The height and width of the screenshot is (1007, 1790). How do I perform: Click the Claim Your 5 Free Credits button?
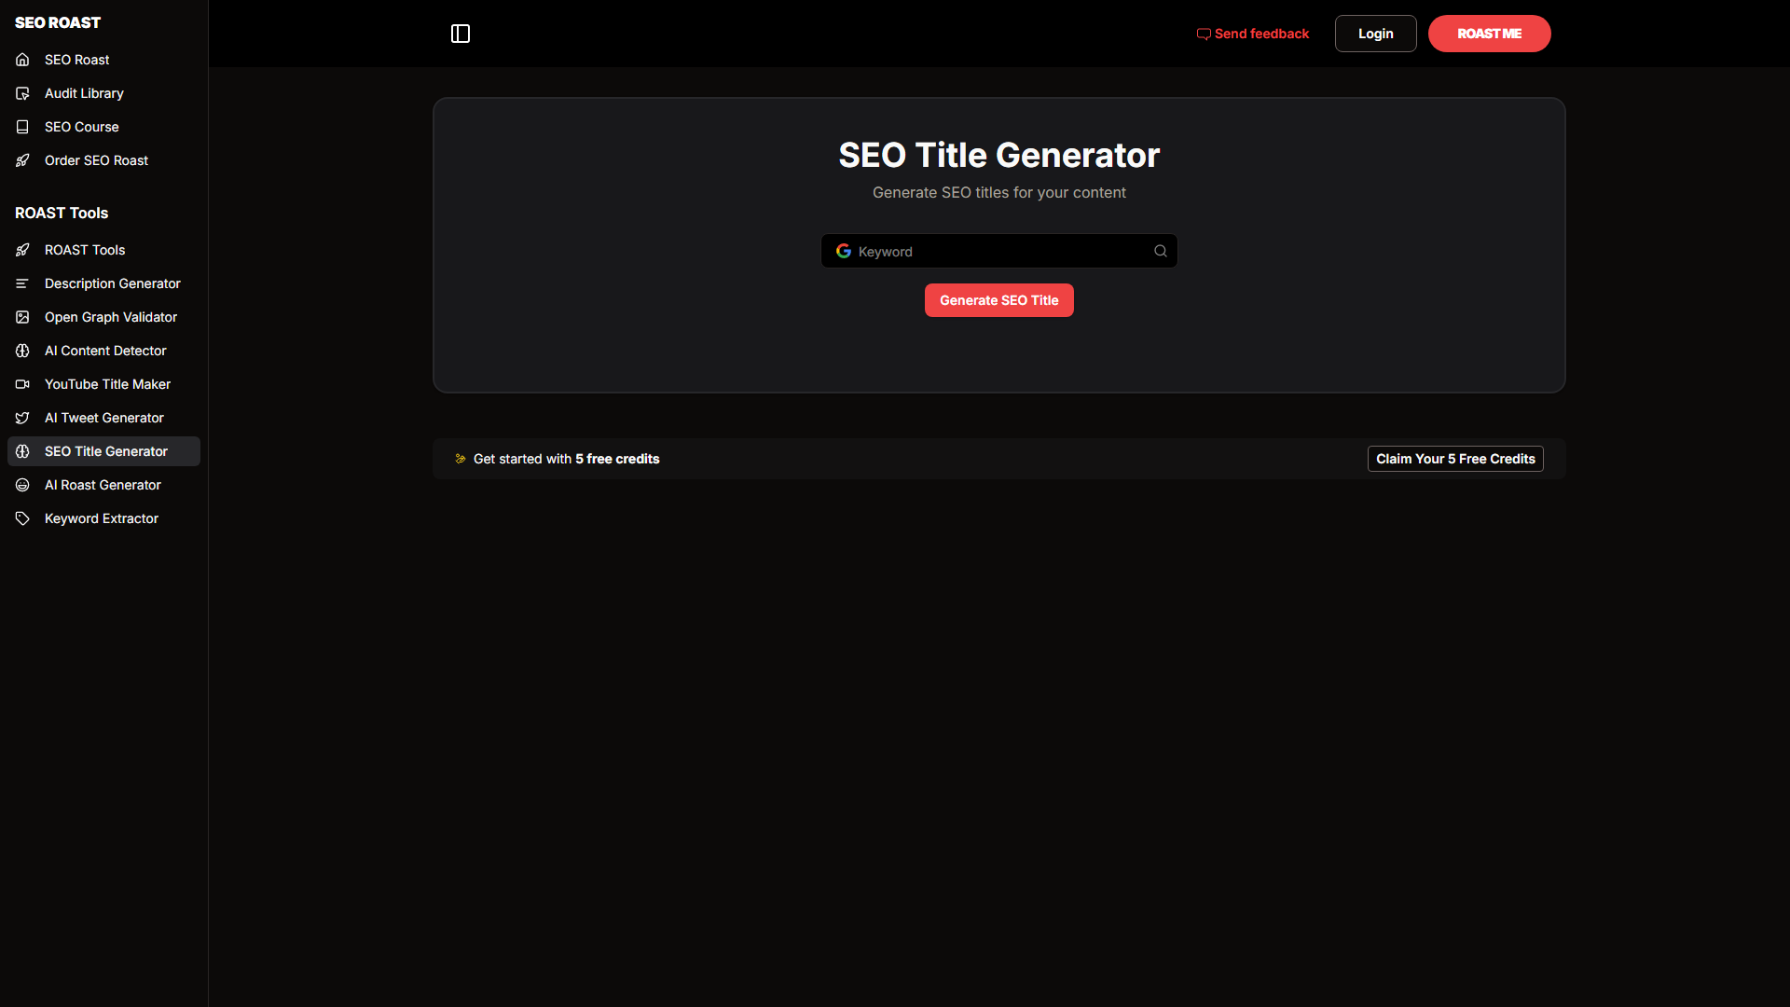coord(1455,459)
